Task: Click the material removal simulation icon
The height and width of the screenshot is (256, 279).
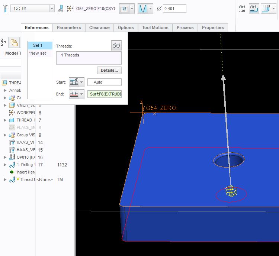Action: point(266,9)
